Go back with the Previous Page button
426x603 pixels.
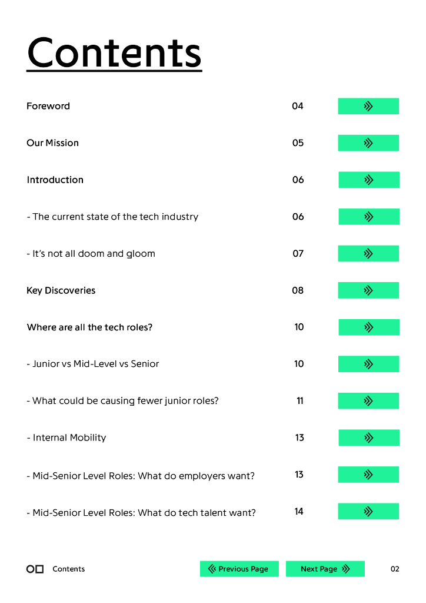pos(239,569)
